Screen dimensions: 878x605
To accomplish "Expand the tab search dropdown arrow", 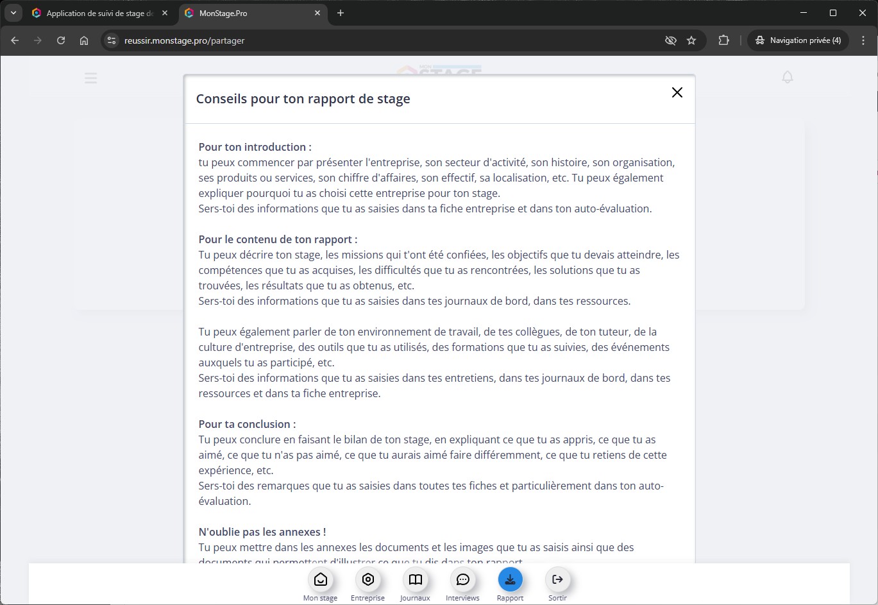I will tap(13, 13).
